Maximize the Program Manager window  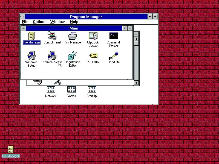pos(155,17)
